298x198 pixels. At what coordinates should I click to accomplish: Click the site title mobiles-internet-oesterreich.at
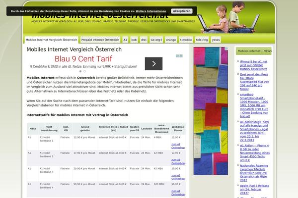tap(100, 16)
